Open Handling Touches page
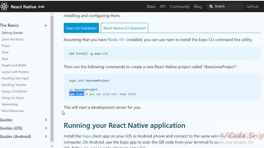Screen dimensions: 264x148 click(14, 85)
